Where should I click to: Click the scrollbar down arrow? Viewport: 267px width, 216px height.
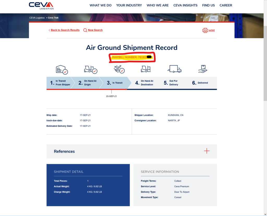point(265,214)
